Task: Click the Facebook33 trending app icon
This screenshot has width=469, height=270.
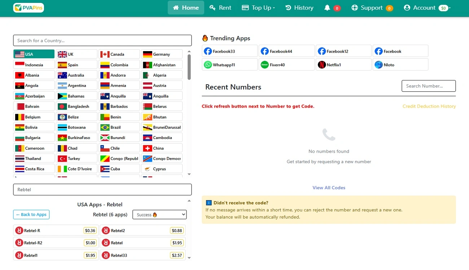Action: click(x=208, y=51)
